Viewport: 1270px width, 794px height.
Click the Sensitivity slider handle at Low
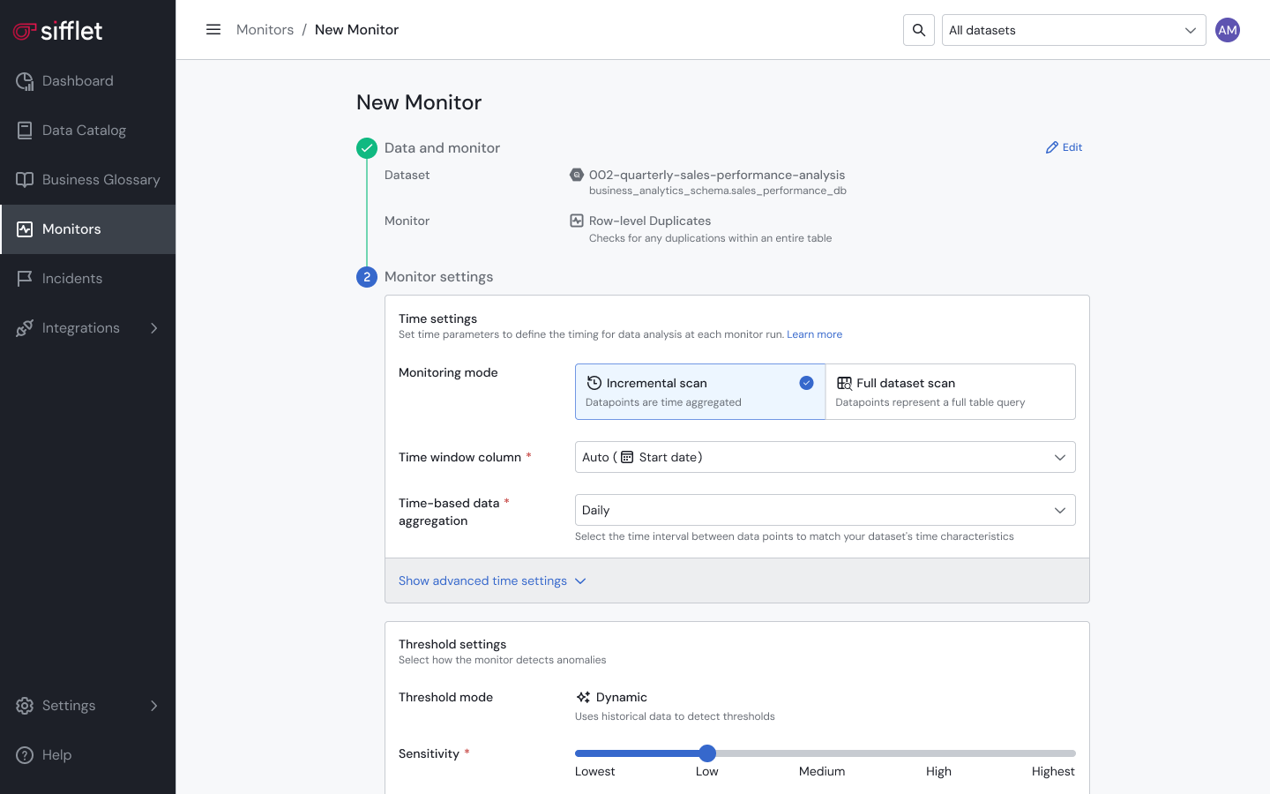coord(707,753)
